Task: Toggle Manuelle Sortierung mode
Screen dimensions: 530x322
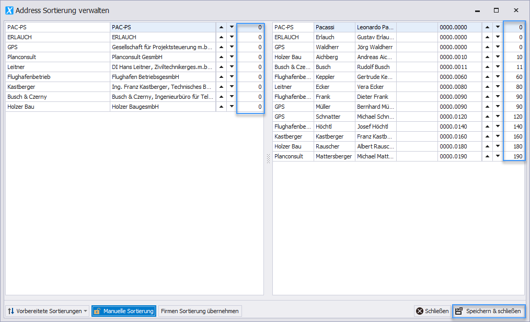Action: point(124,311)
